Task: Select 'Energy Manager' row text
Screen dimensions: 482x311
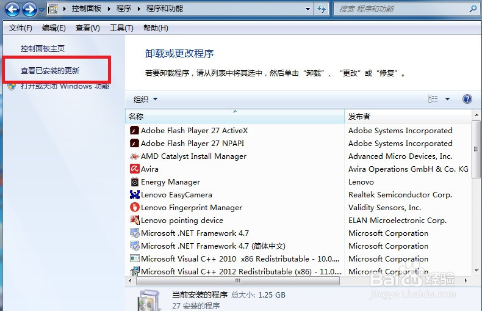Action: point(170,182)
